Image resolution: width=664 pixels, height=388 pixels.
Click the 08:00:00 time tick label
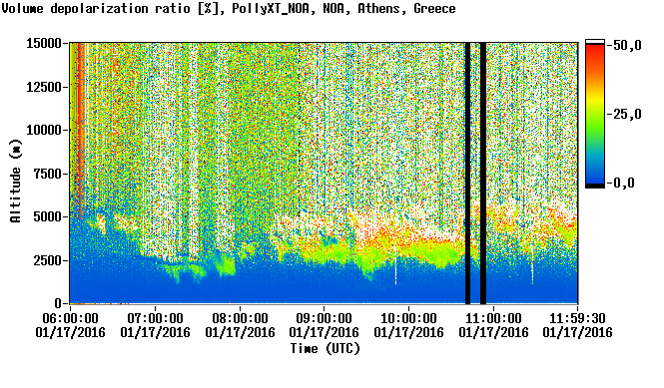click(x=240, y=325)
